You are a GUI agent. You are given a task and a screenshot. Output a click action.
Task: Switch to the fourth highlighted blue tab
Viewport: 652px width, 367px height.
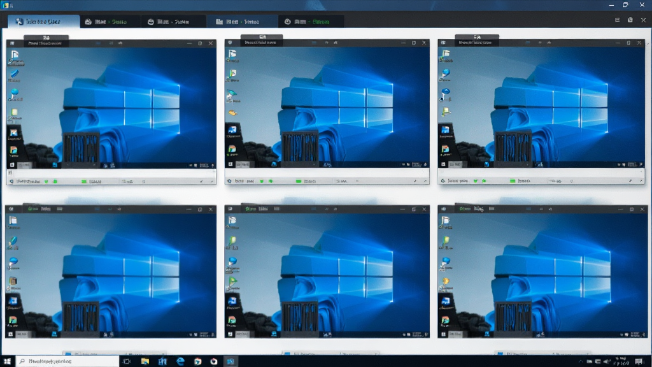tap(241, 22)
